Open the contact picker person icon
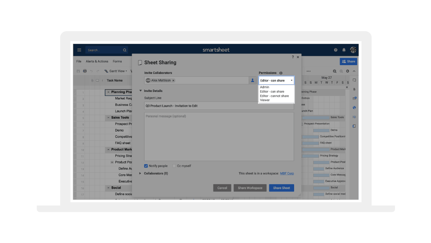The image size is (431, 243). pos(252,80)
